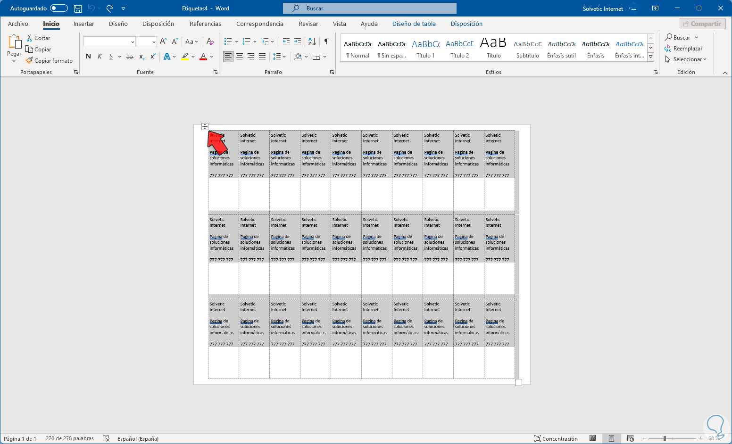
Task: Click the table move handle icon
Action: coord(205,126)
